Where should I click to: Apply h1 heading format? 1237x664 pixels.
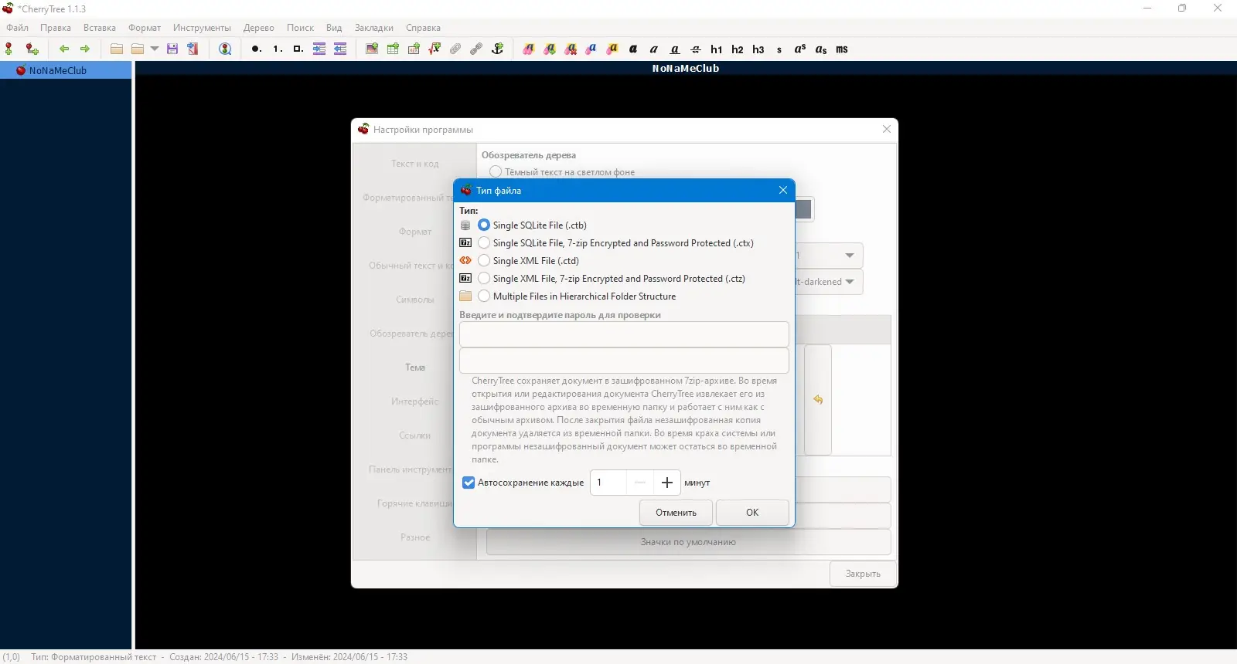[717, 49]
